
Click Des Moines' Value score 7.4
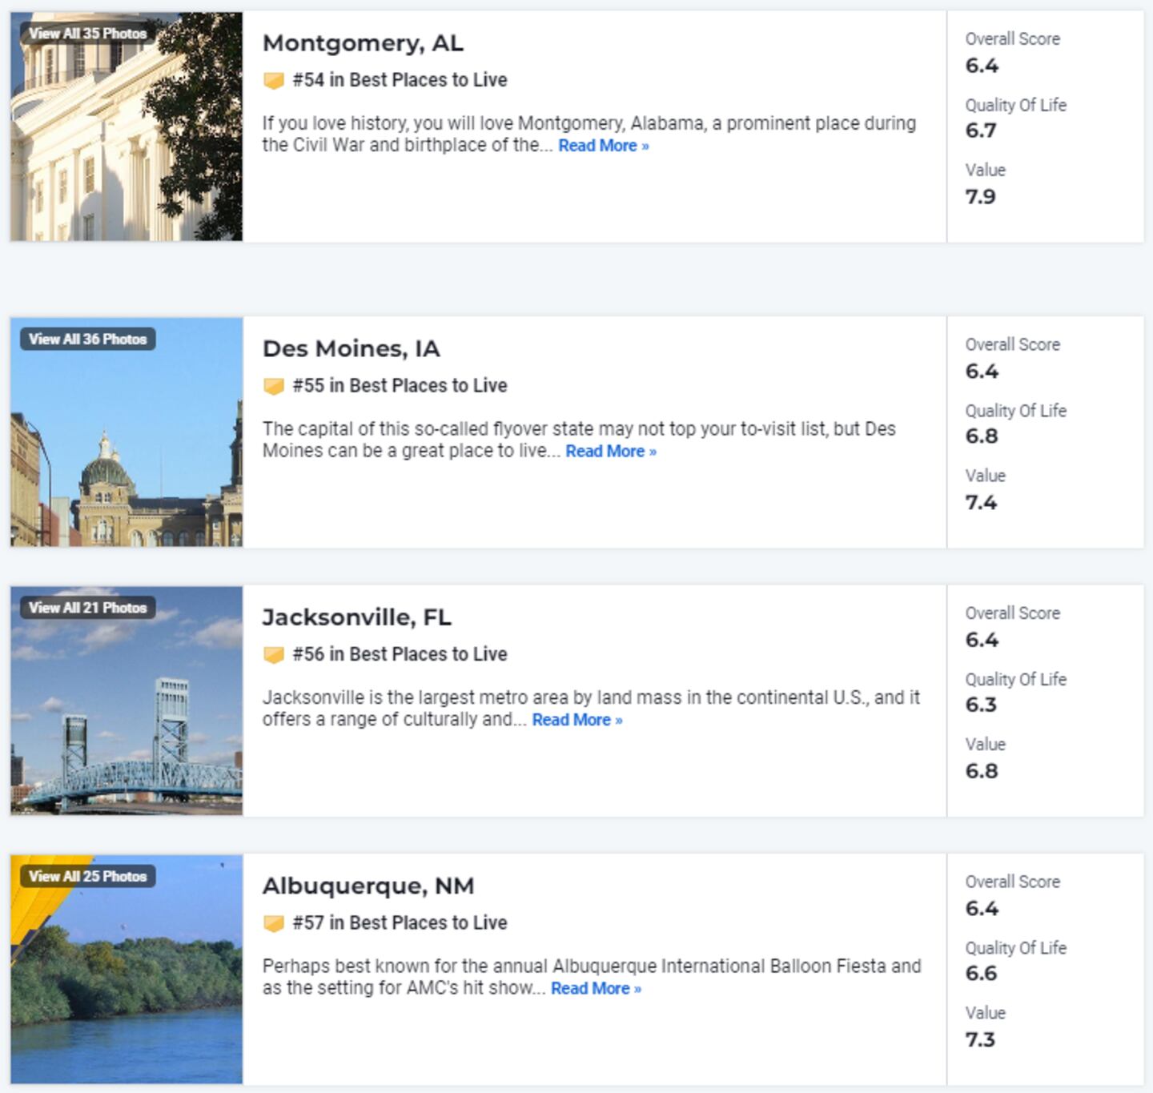point(982,503)
